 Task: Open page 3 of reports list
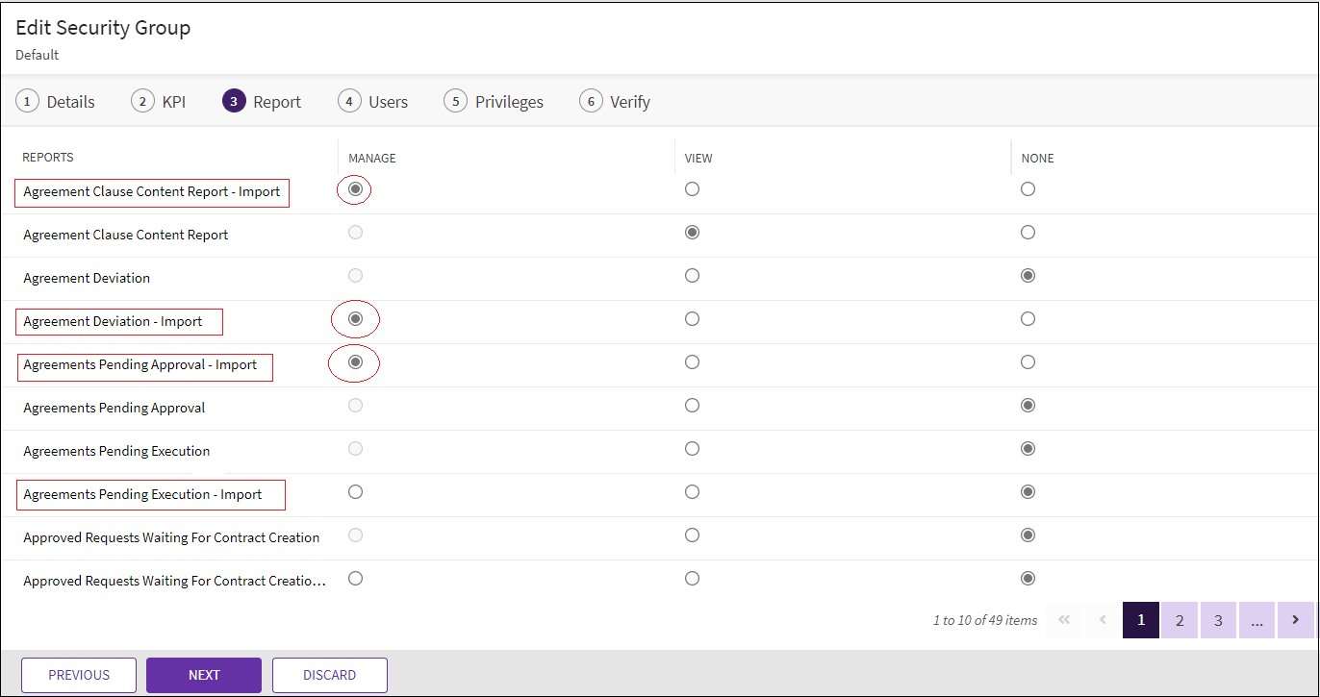[x=1218, y=620]
